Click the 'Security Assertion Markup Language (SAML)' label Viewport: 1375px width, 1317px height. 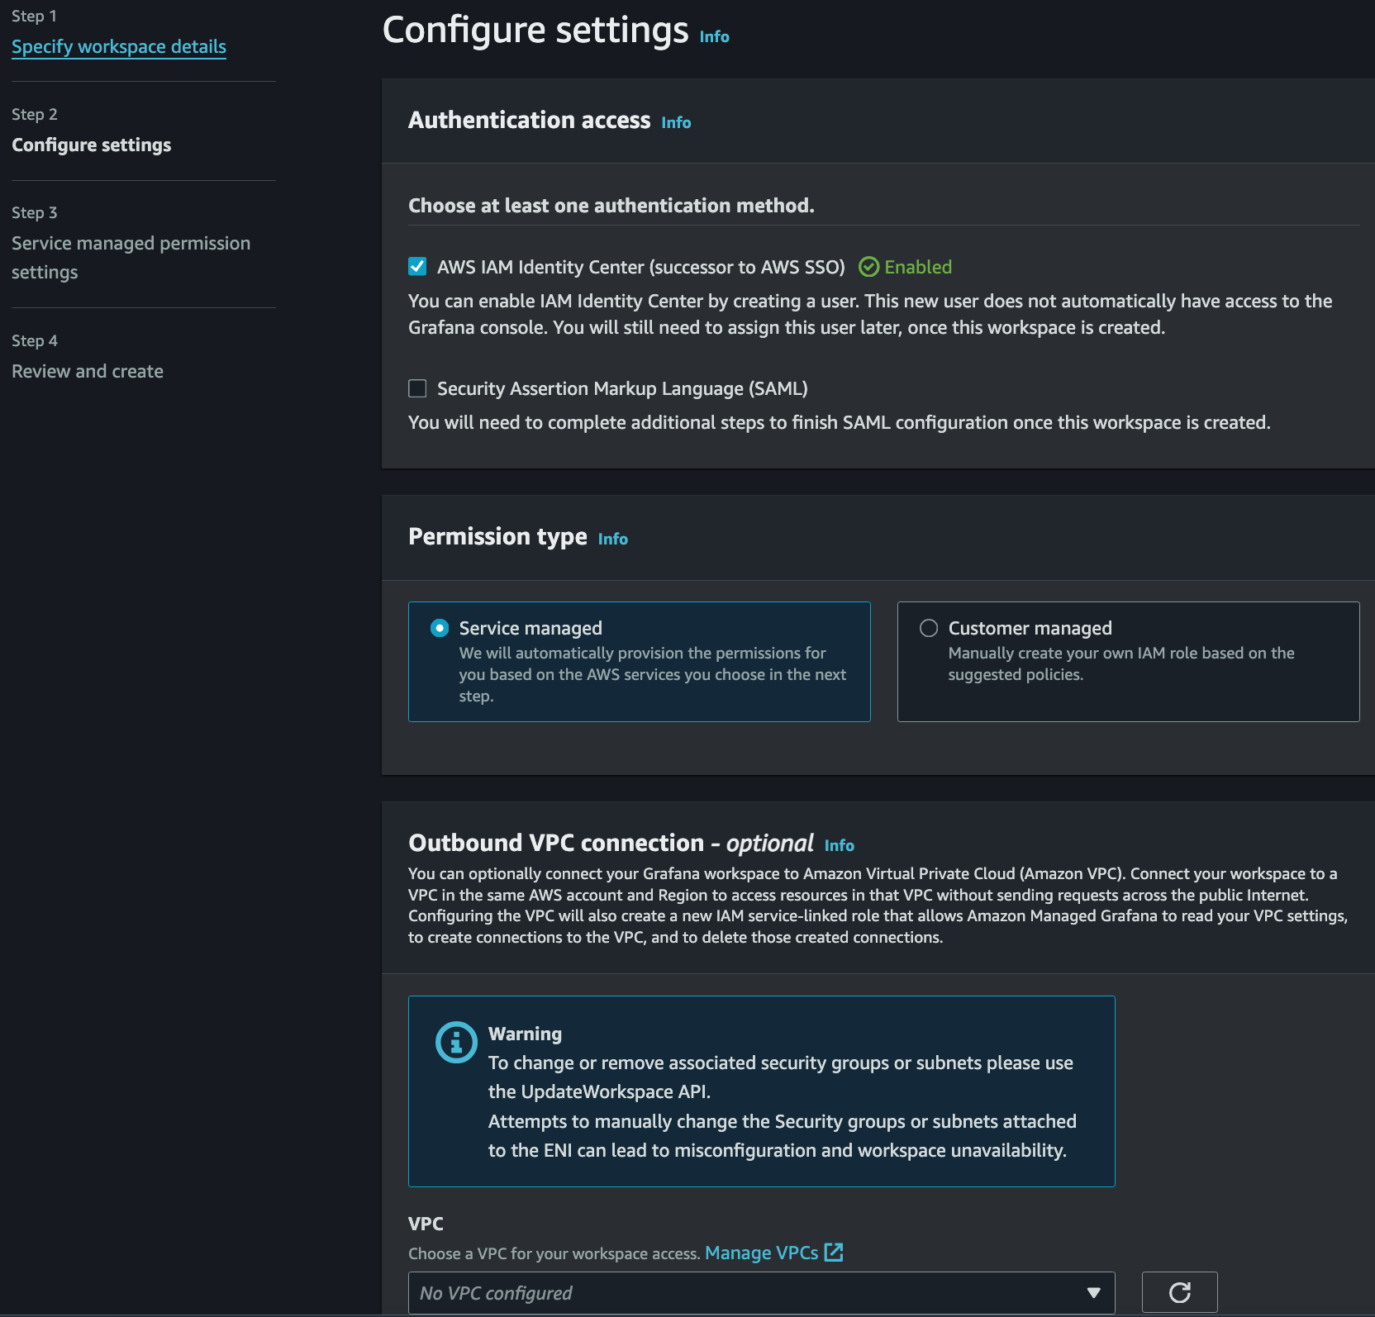click(622, 389)
